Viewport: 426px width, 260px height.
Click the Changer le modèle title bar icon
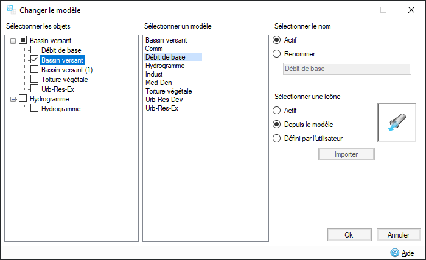pyautogui.click(x=11, y=10)
